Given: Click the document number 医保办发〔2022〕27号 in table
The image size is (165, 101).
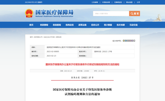Looking at the screenshot, I should click(103, 51).
